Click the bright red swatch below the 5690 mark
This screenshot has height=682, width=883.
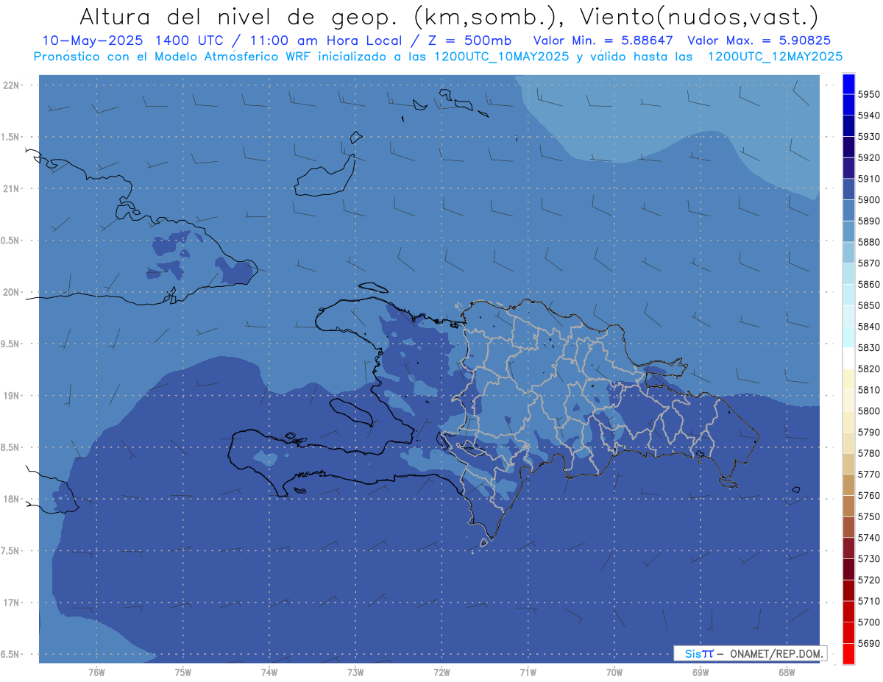(848, 653)
